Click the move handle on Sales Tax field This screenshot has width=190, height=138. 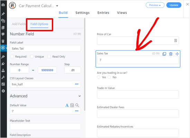click(177, 54)
